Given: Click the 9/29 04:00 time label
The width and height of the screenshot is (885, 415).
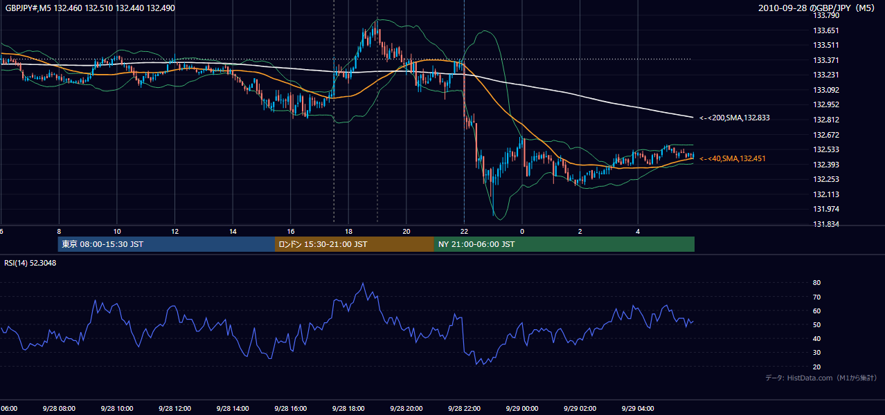Looking at the screenshot, I should pyautogui.click(x=638, y=408).
